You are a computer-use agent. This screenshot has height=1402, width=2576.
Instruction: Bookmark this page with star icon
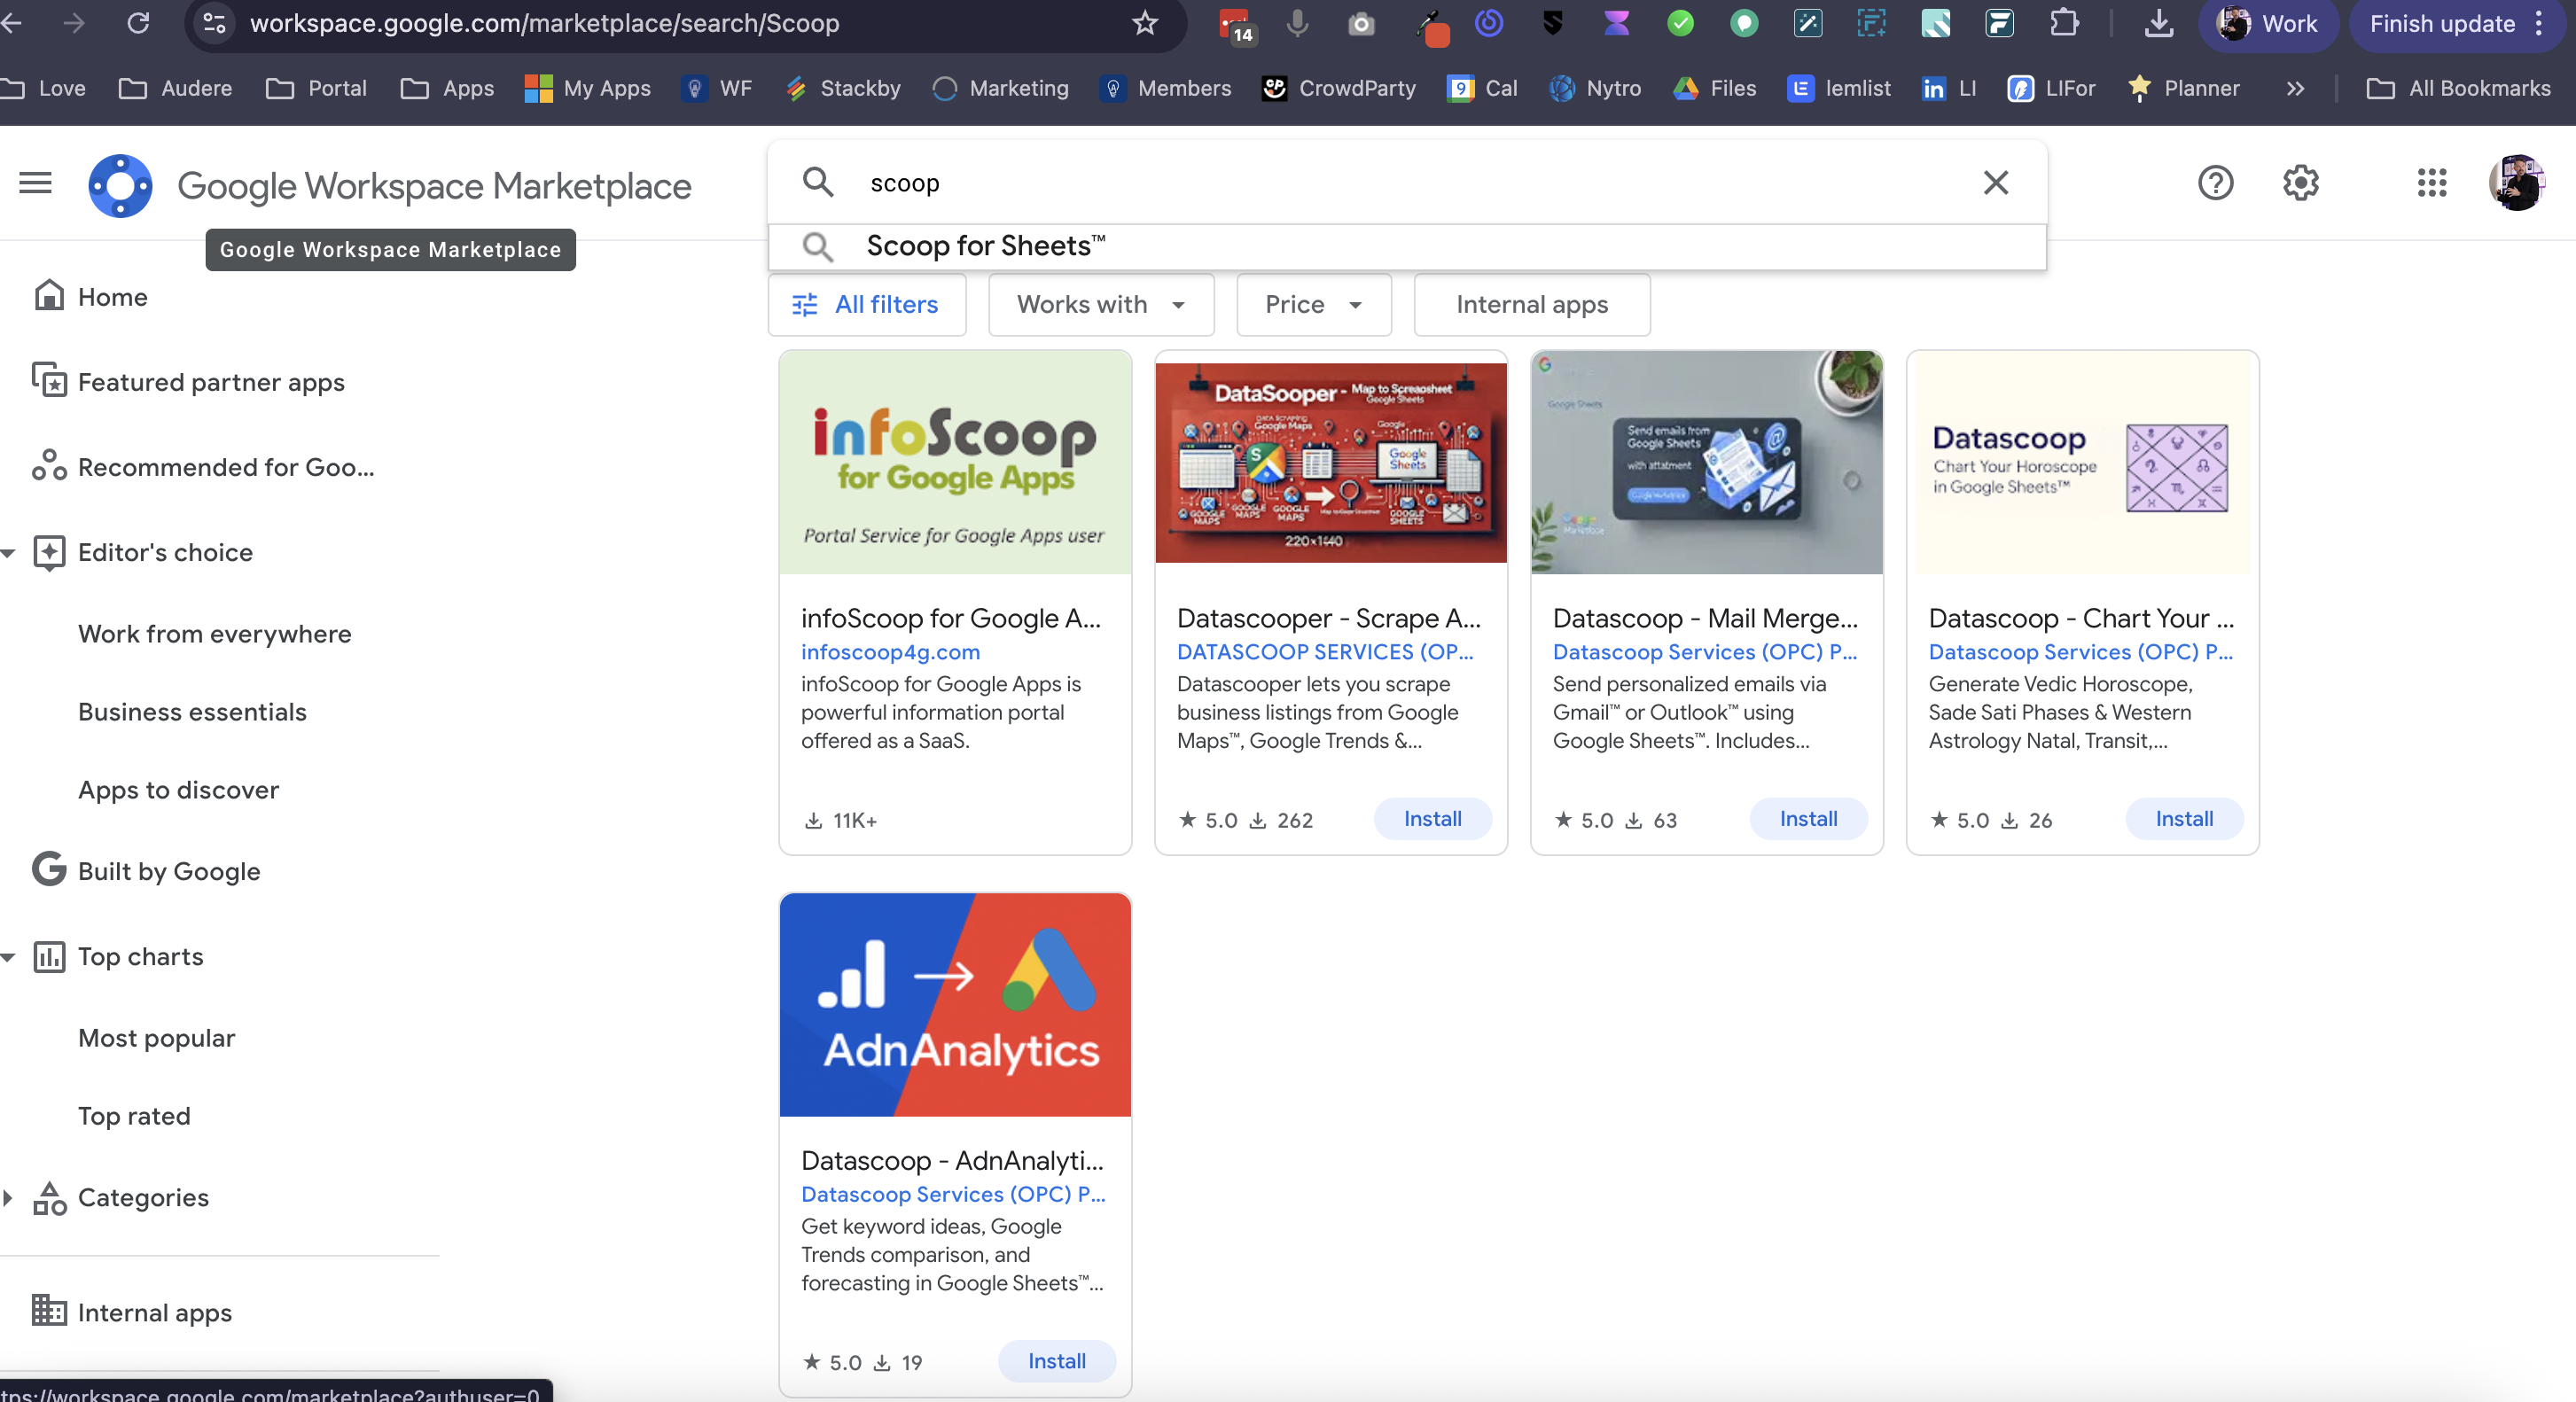tap(1144, 23)
